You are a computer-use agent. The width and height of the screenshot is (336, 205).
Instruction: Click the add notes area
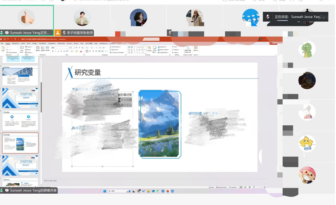coord(50,181)
